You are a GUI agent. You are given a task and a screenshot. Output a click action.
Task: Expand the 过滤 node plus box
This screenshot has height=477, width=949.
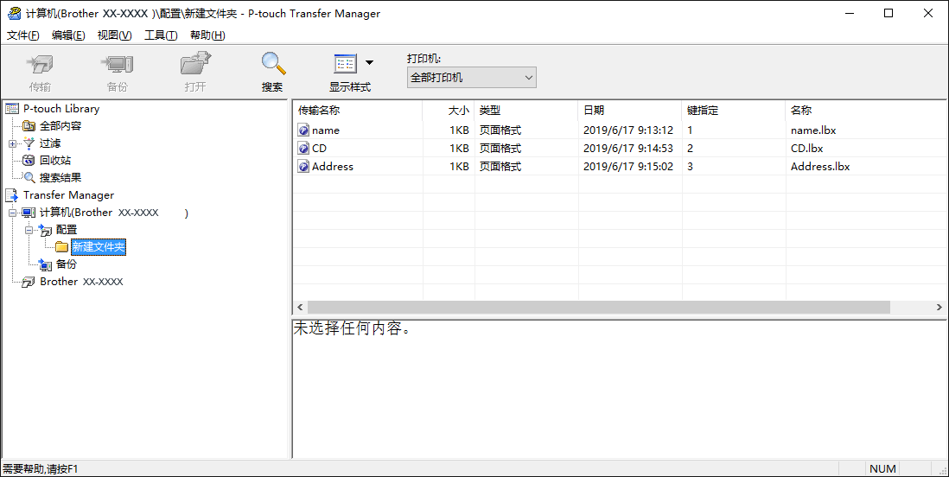click(x=13, y=143)
